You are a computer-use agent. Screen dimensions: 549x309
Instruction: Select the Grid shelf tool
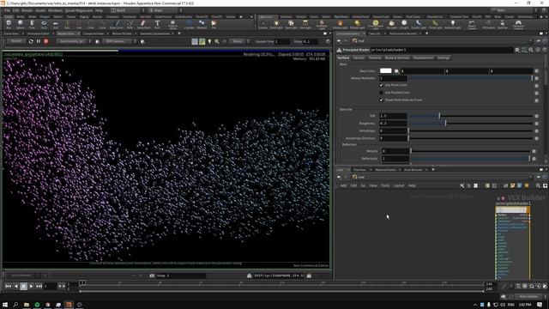pyautogui.click(x=55, y=24)
